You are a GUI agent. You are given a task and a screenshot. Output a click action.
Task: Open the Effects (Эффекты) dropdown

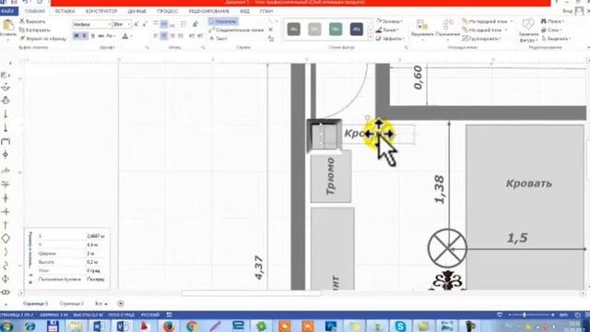point(390,39)
